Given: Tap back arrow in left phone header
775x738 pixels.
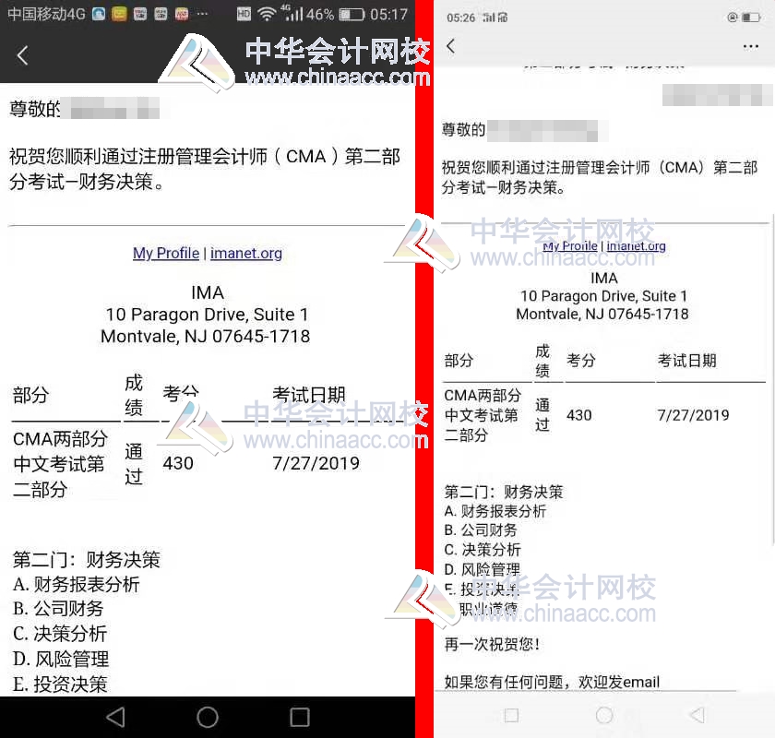Looking at the screenshot, I should [22, 54].
